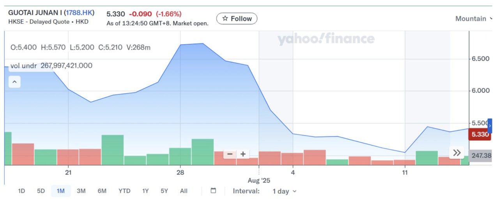
Task: Click the vol undr indicator label
Action: pyautogui.click(x=23, y=66)
